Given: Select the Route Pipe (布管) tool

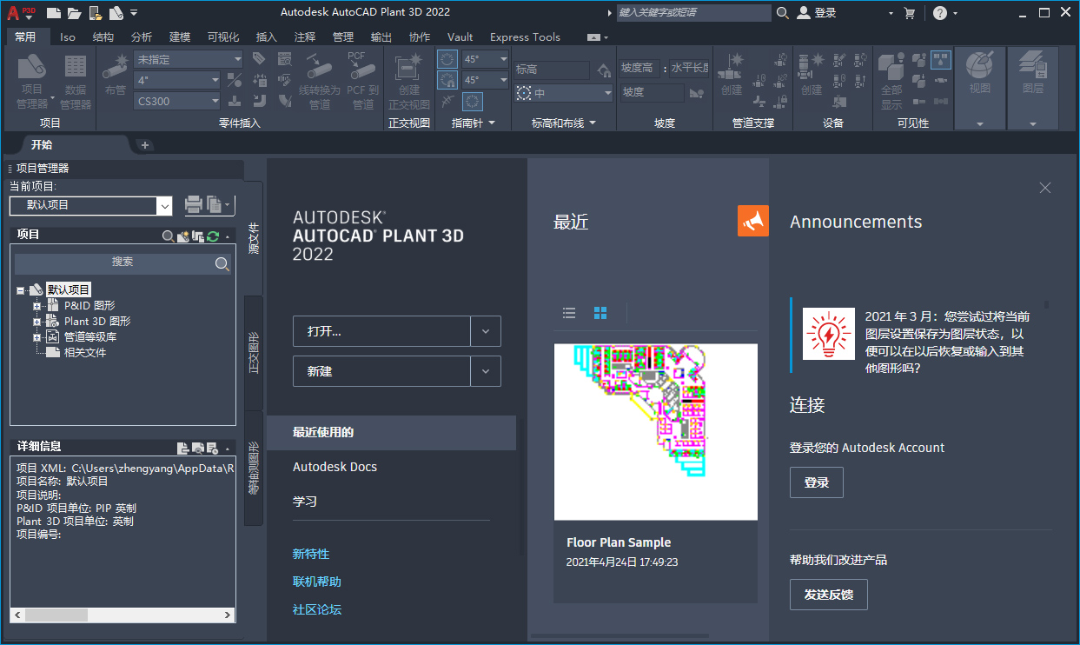Looking at the screenshot, I should click(115, 78).
